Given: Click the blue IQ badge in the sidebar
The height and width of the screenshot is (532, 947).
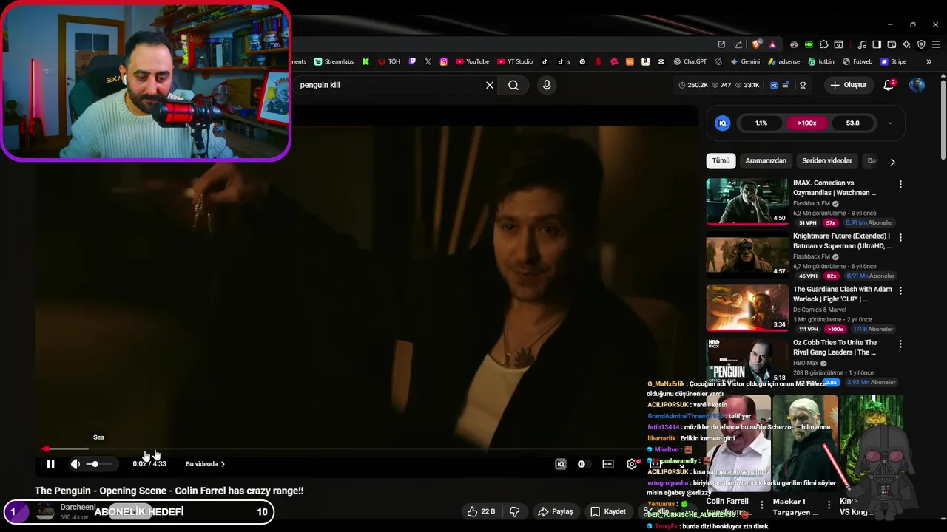Looking at the screenshot, I should click(723, 123).
